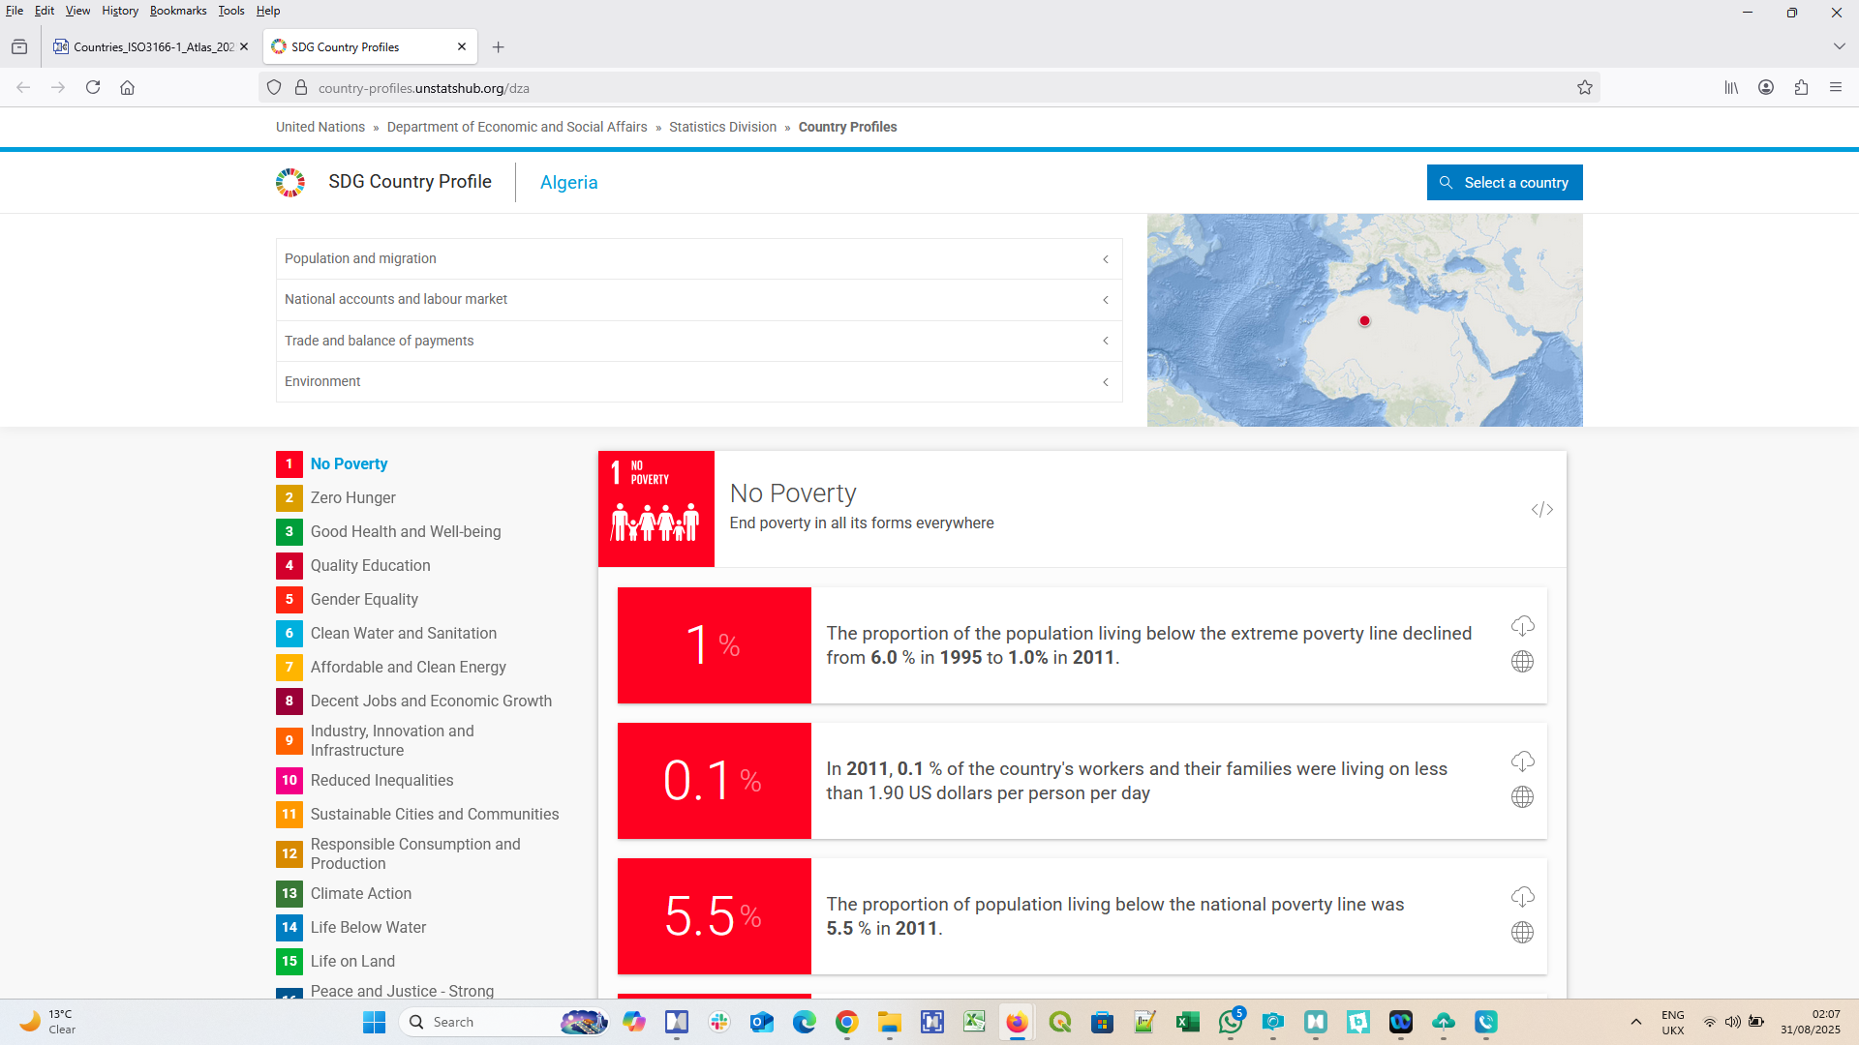The height and width of the screenshot is (1045, 1859).
Task: Open Firefox application menu hamburger icon
Action: [x=1836, y=88]
